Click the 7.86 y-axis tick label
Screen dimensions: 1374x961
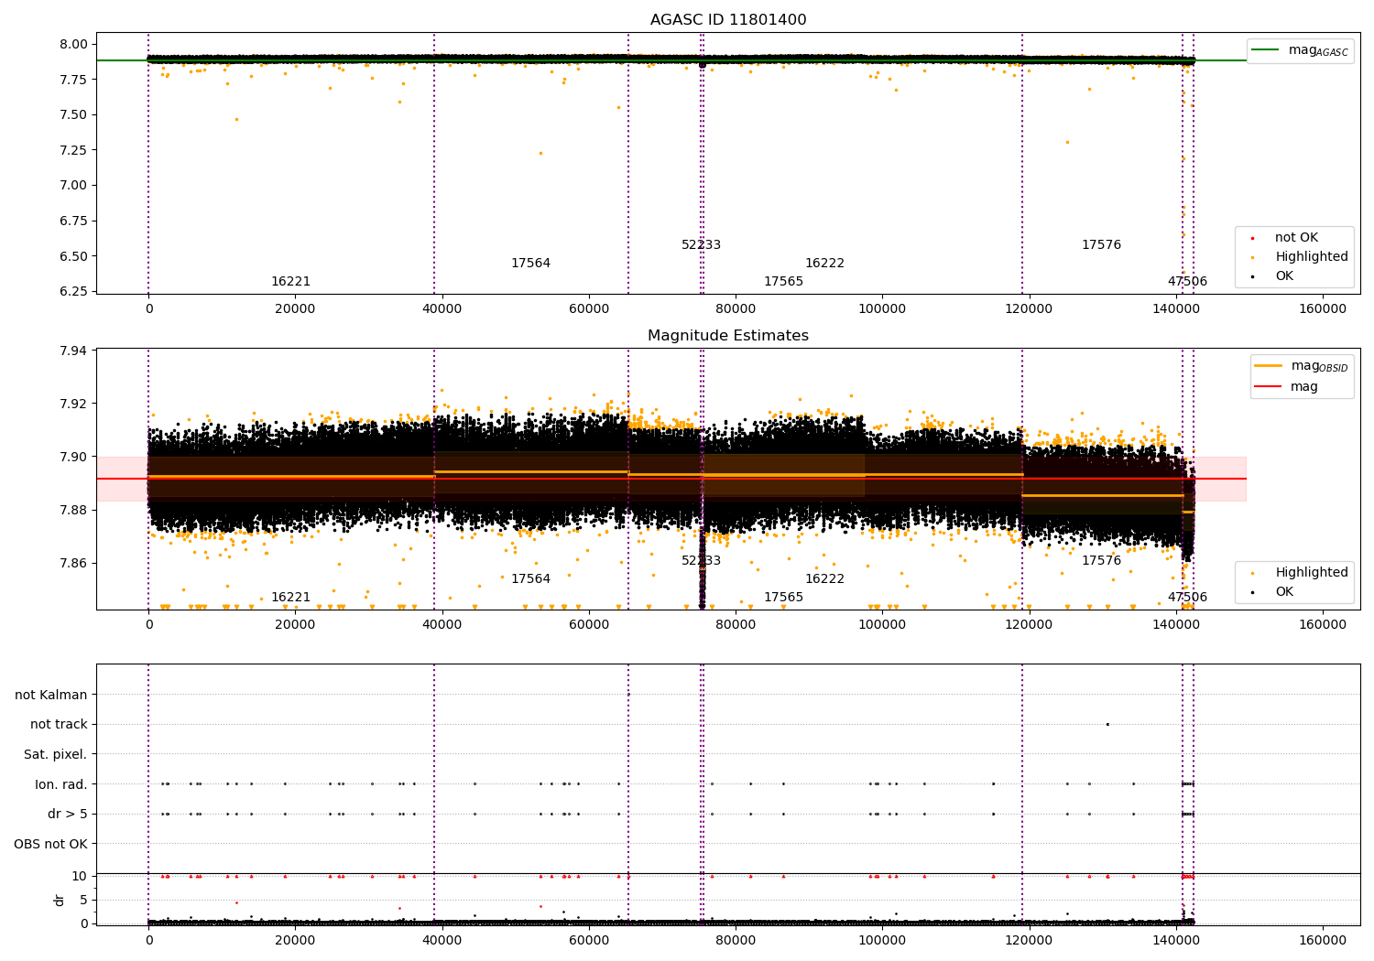(x=75, y=563)
